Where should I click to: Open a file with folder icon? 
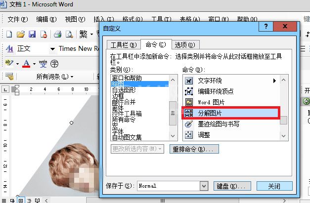(x=21, y=34)
